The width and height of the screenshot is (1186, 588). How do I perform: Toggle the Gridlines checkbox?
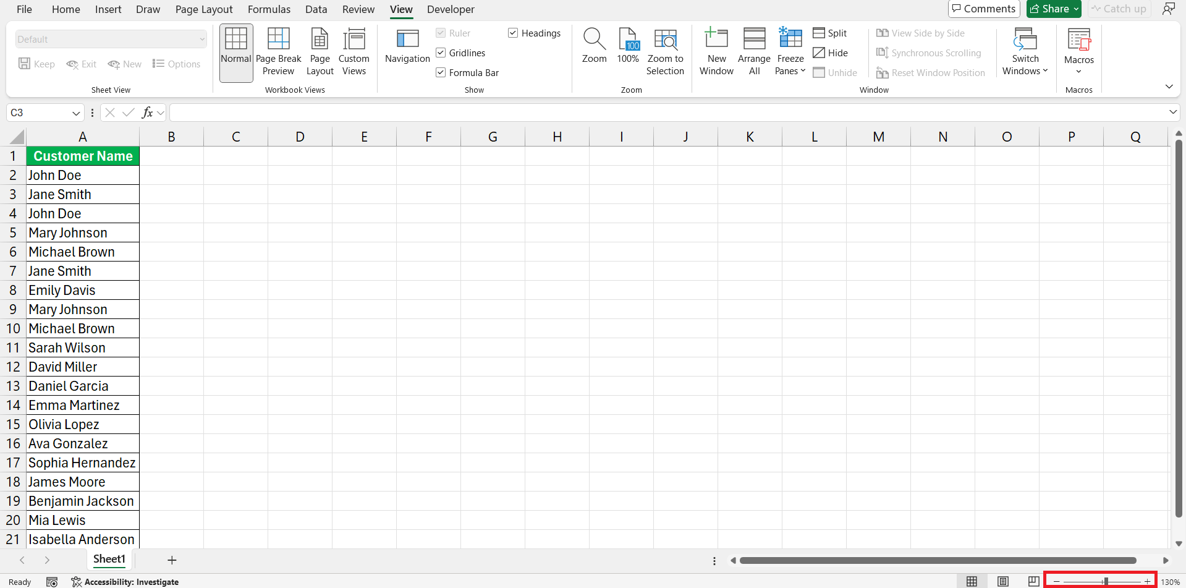441,53
